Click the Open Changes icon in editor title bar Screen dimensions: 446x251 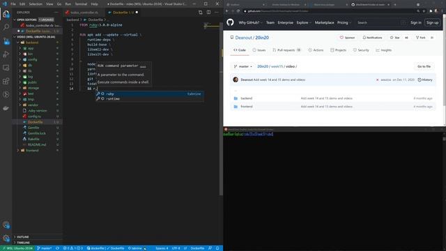click(x=201, y=13)
